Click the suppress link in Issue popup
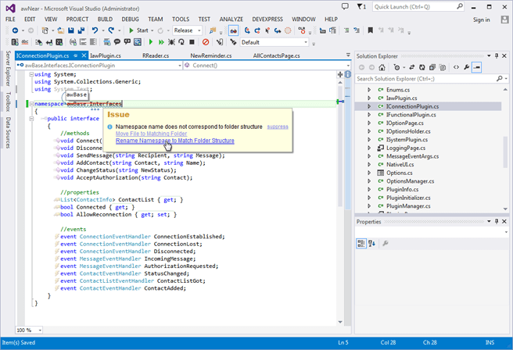Image resolution: width=513 pixels, height=350 pixels. 278,127
